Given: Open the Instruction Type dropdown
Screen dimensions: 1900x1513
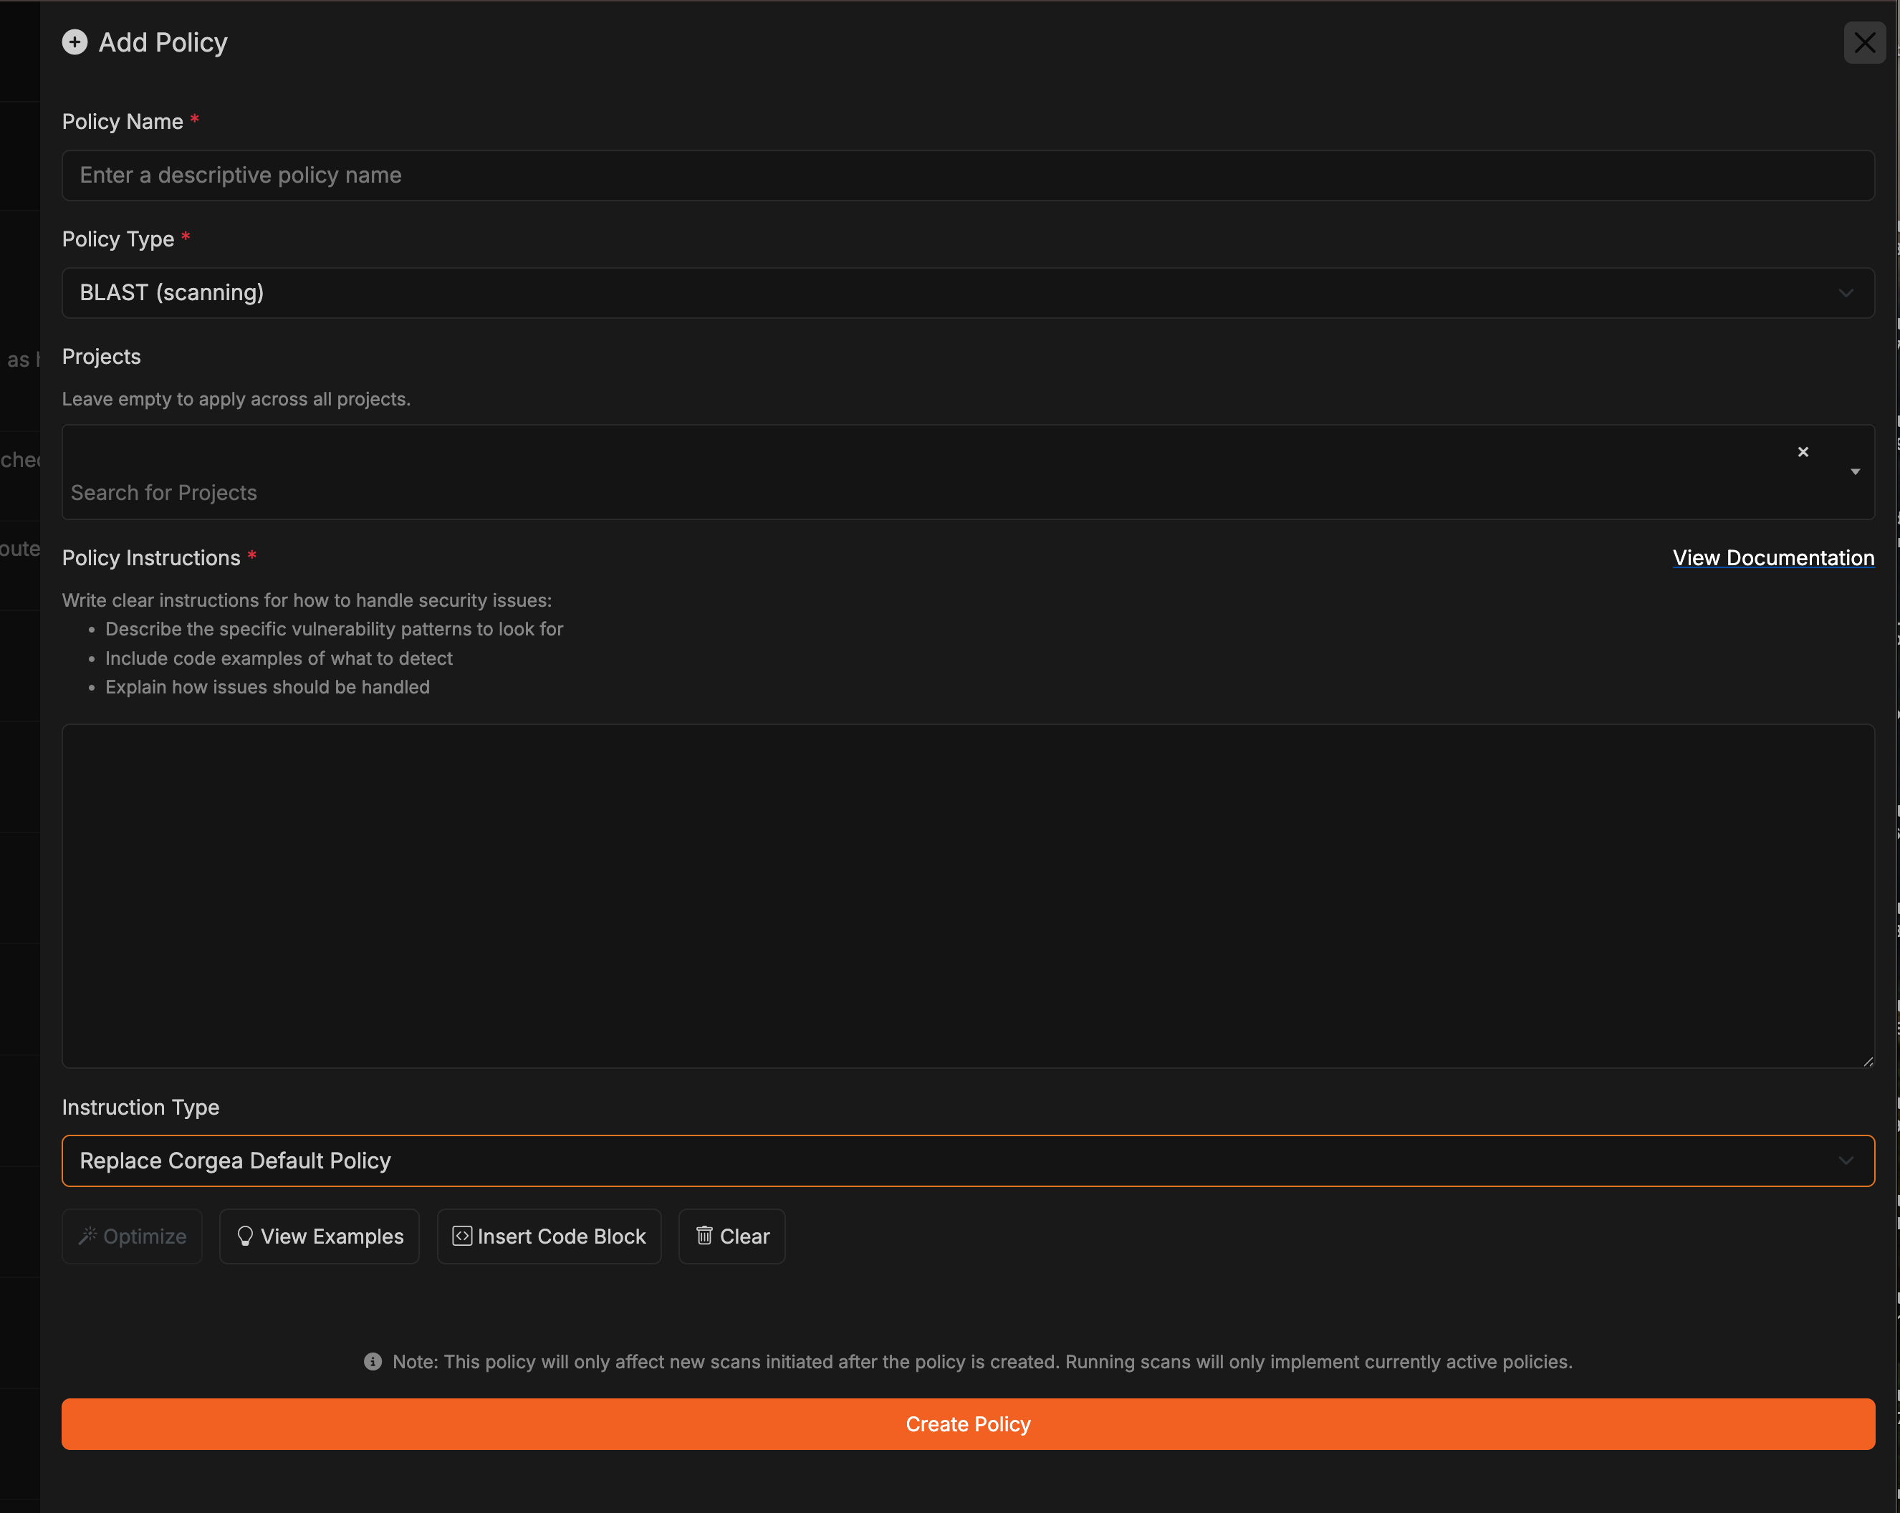Looking at the screenshot, I should (966, 1161).
